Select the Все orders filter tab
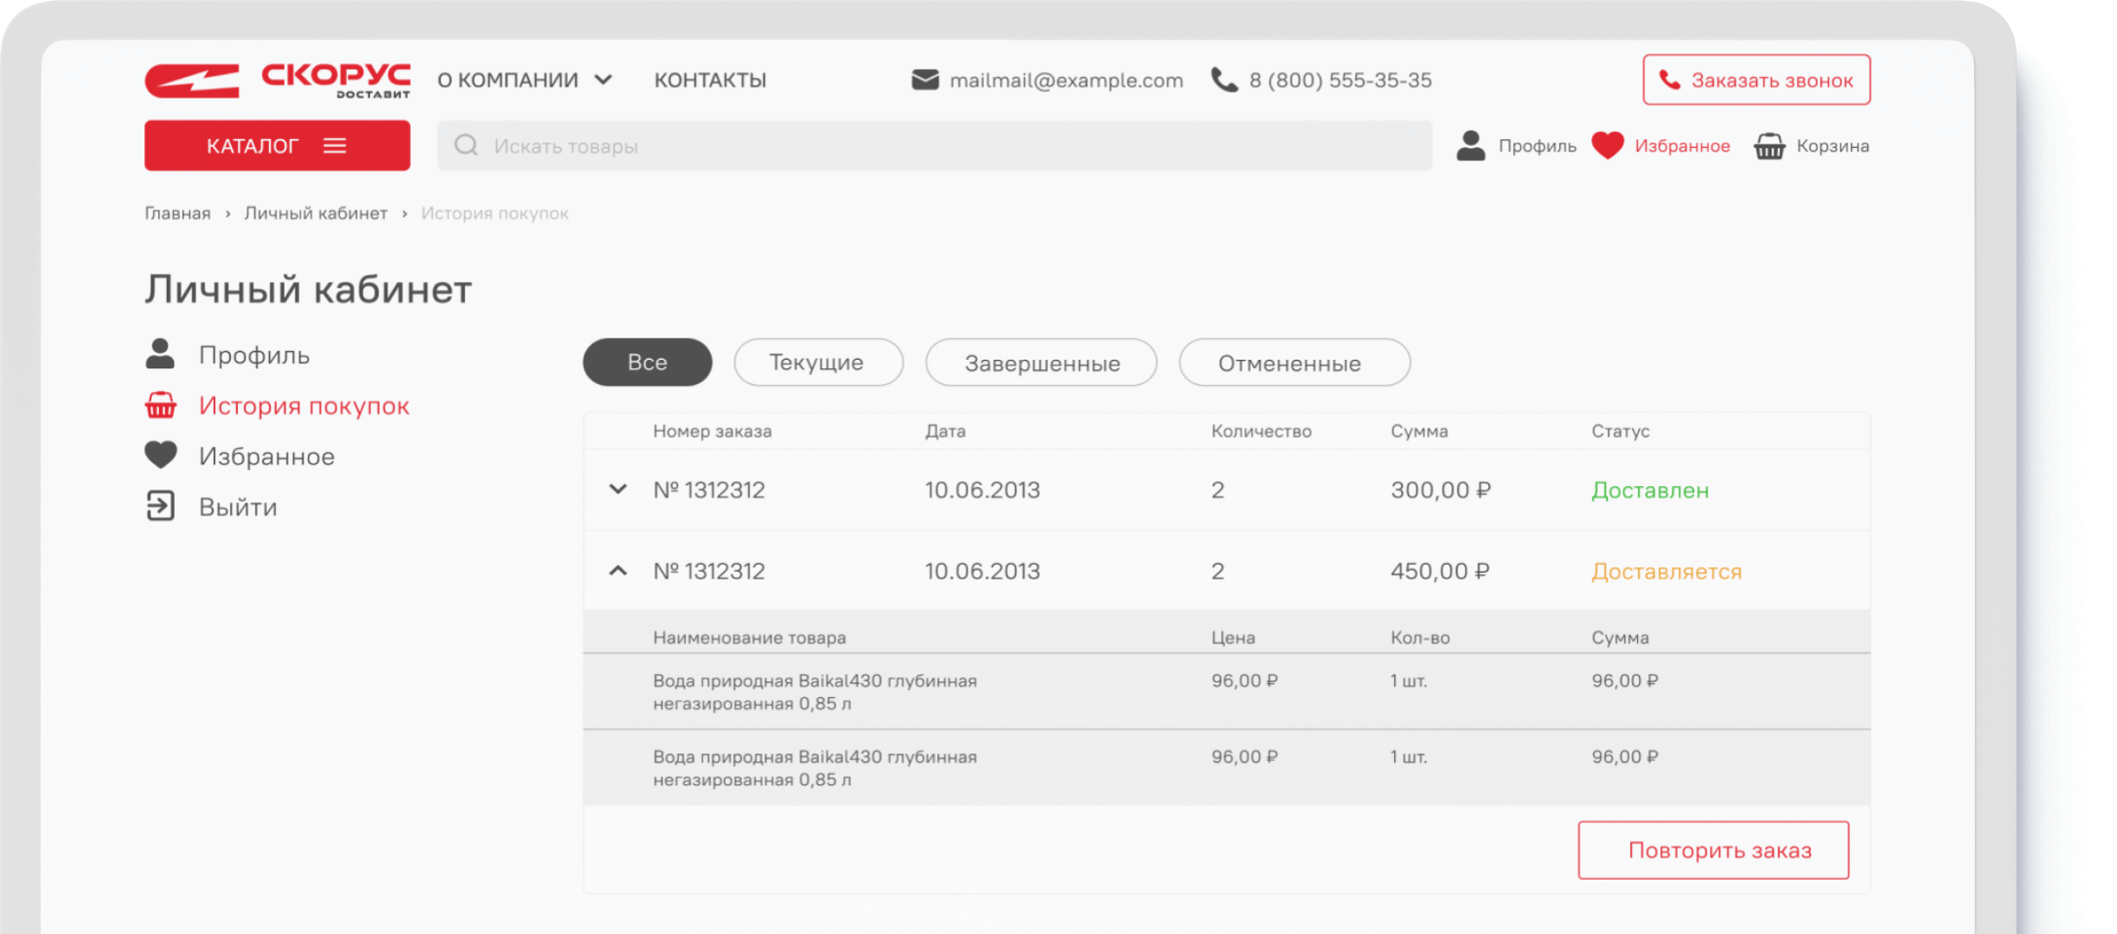 (x=647, y=362)
